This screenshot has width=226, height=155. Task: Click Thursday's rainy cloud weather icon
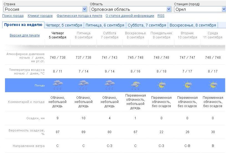[x=58, y=85]
